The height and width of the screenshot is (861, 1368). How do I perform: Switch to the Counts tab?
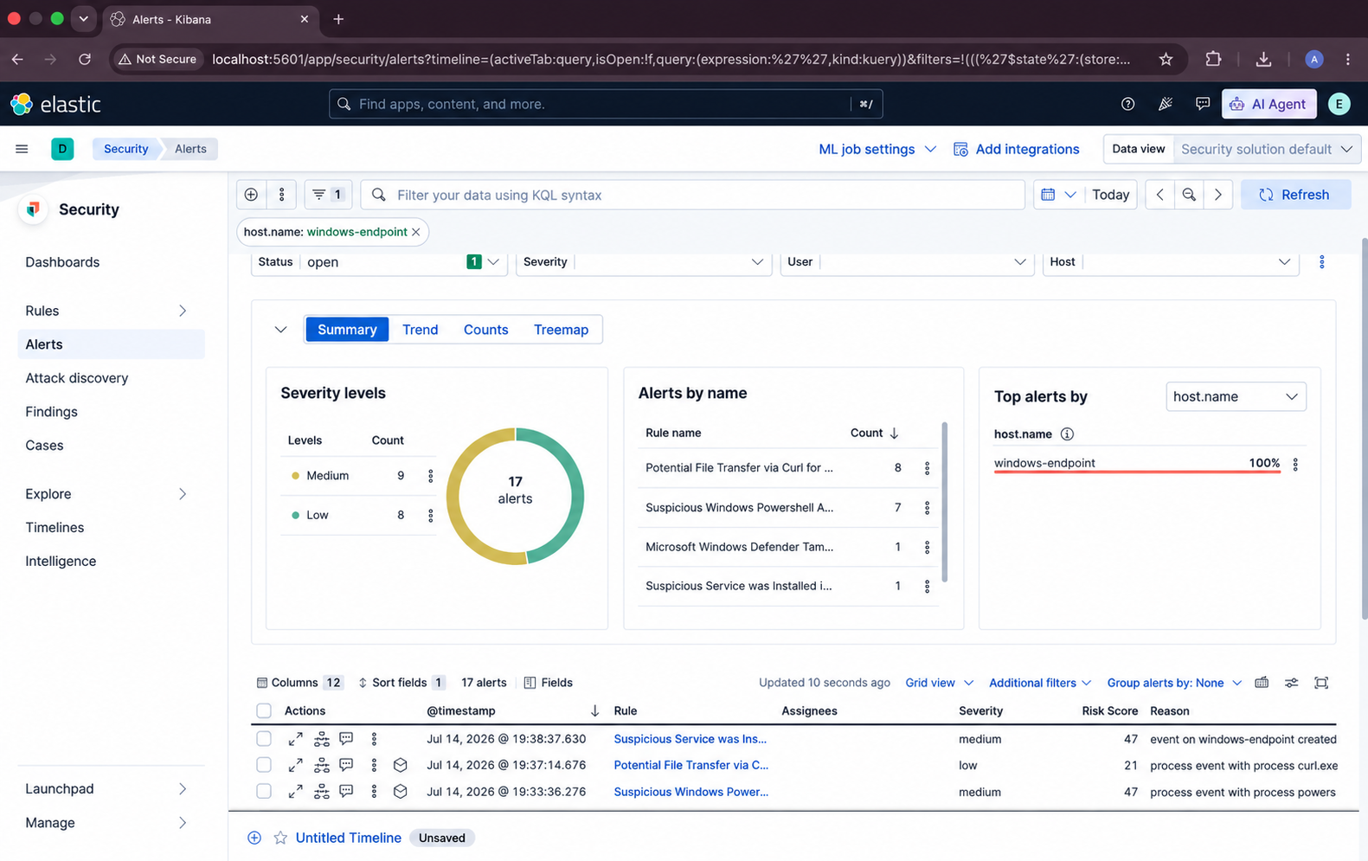pyautogui.click(x=485, y=330)
